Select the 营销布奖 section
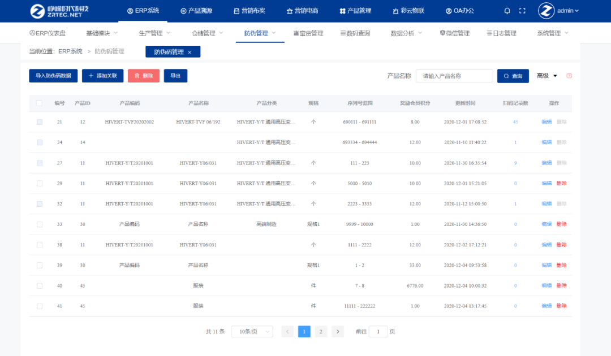This screenshot has width=611, height=356. 249,10
